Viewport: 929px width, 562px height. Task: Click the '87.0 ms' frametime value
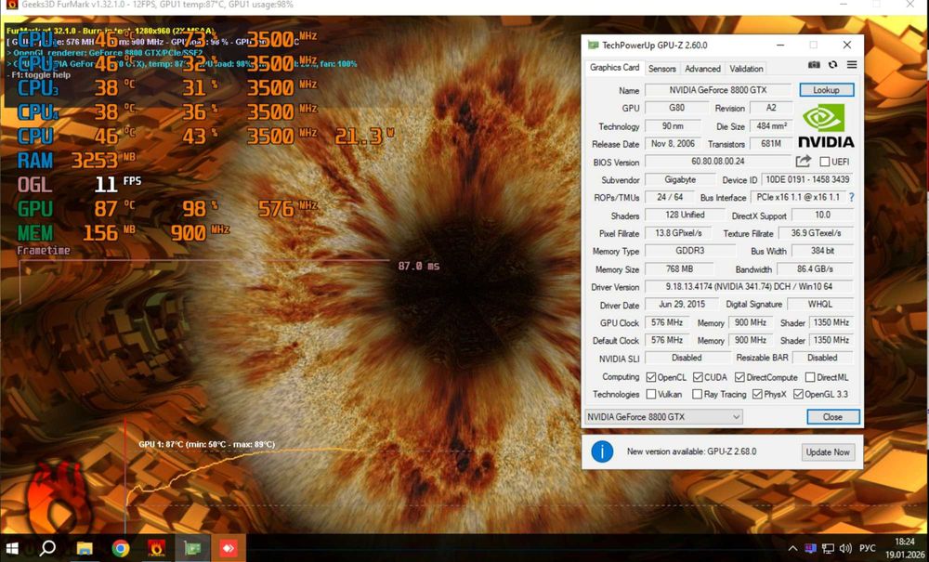point(419,267)
